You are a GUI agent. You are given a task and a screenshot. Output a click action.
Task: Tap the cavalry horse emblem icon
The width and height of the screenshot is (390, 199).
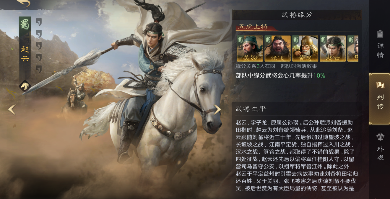click(x=25, y=86)
